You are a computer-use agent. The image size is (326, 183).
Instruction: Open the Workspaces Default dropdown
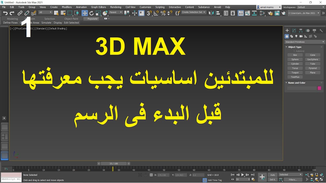[310, 7]
